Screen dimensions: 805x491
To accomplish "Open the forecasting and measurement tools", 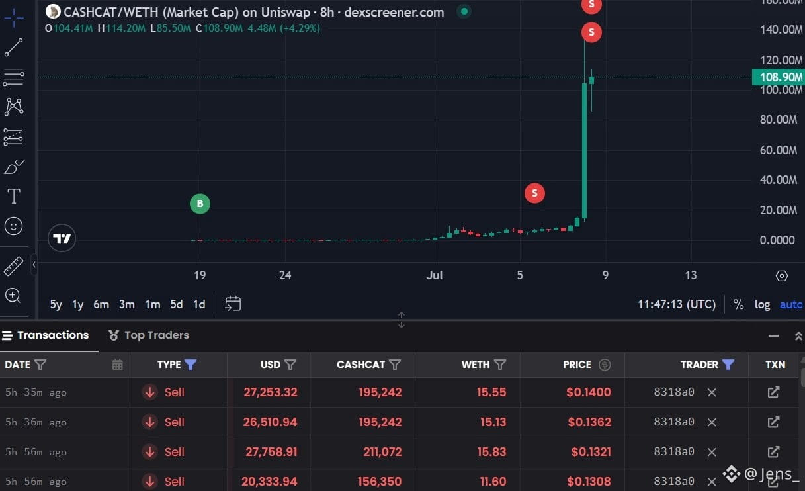I will point(14,137).
